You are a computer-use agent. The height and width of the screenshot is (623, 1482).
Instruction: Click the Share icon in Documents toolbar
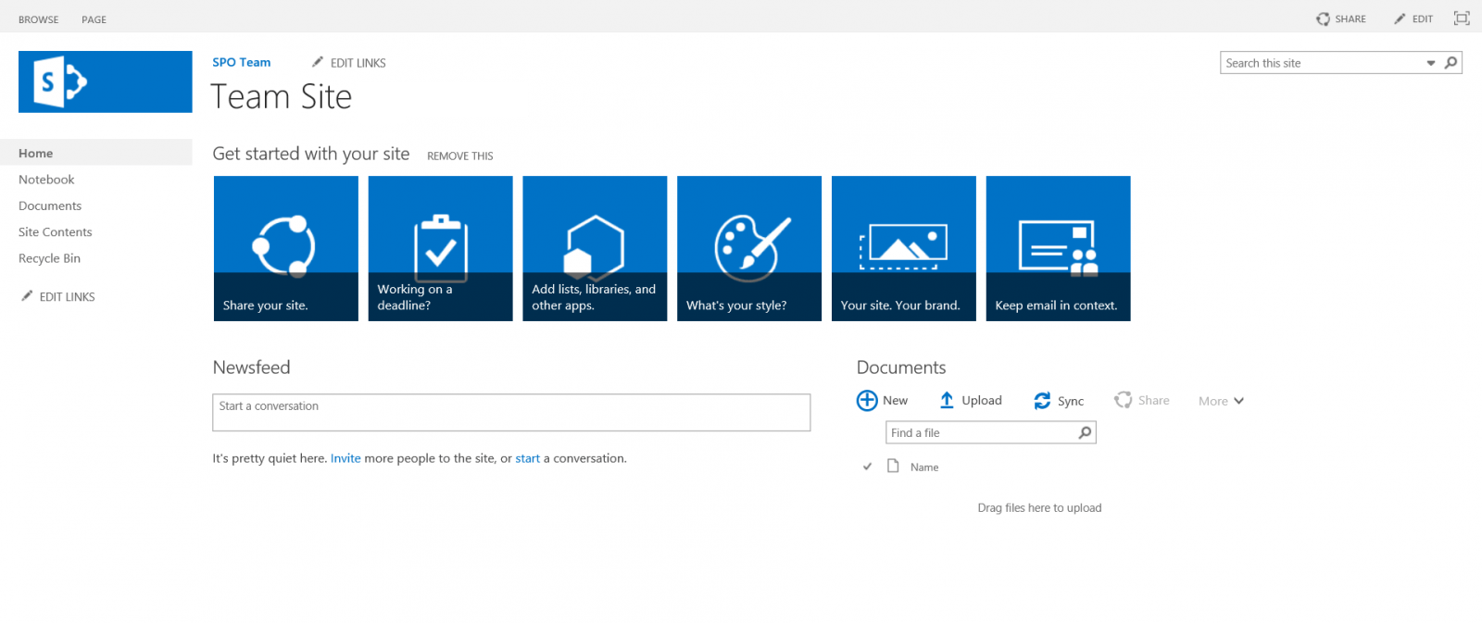tap(1123, 400)
